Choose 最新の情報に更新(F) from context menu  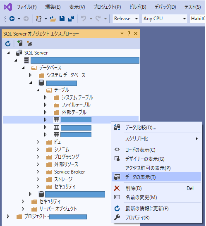point(156,209)
